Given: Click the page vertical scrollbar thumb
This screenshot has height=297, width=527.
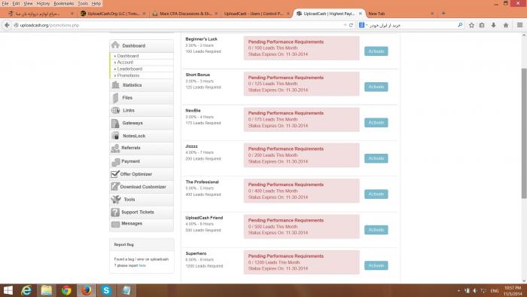Looking at the screenshot, I should coord(524,133).
